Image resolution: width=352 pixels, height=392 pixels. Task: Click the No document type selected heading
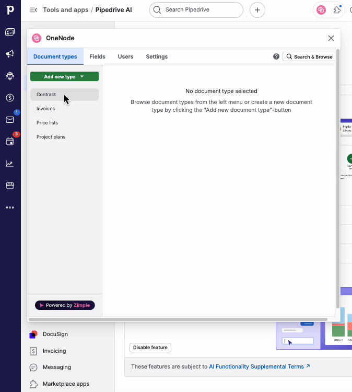(x=221, y=91)
